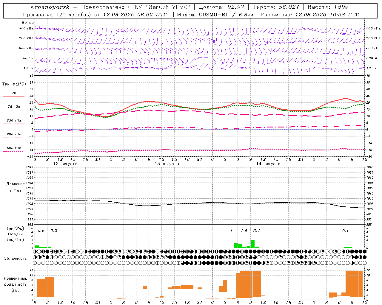
Task: Click the 0.6 precipitation label
Action: pyautogui.click(x=41, y=231)
